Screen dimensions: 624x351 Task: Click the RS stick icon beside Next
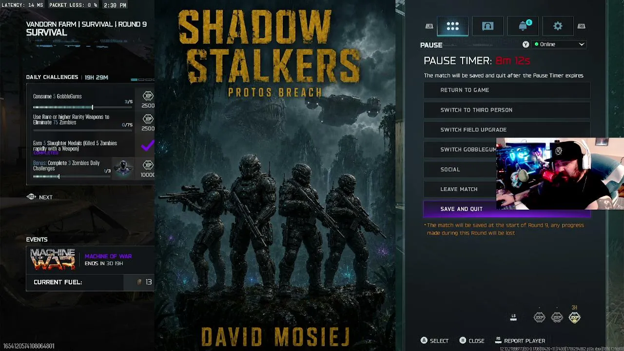click(x=31, y=197)
